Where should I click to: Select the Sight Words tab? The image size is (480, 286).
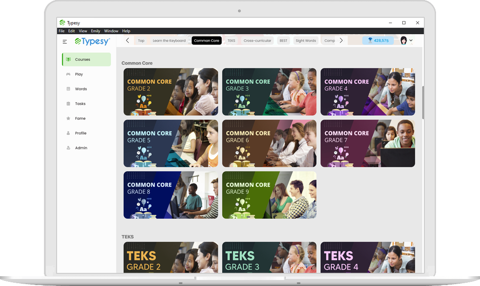[306, 40]
